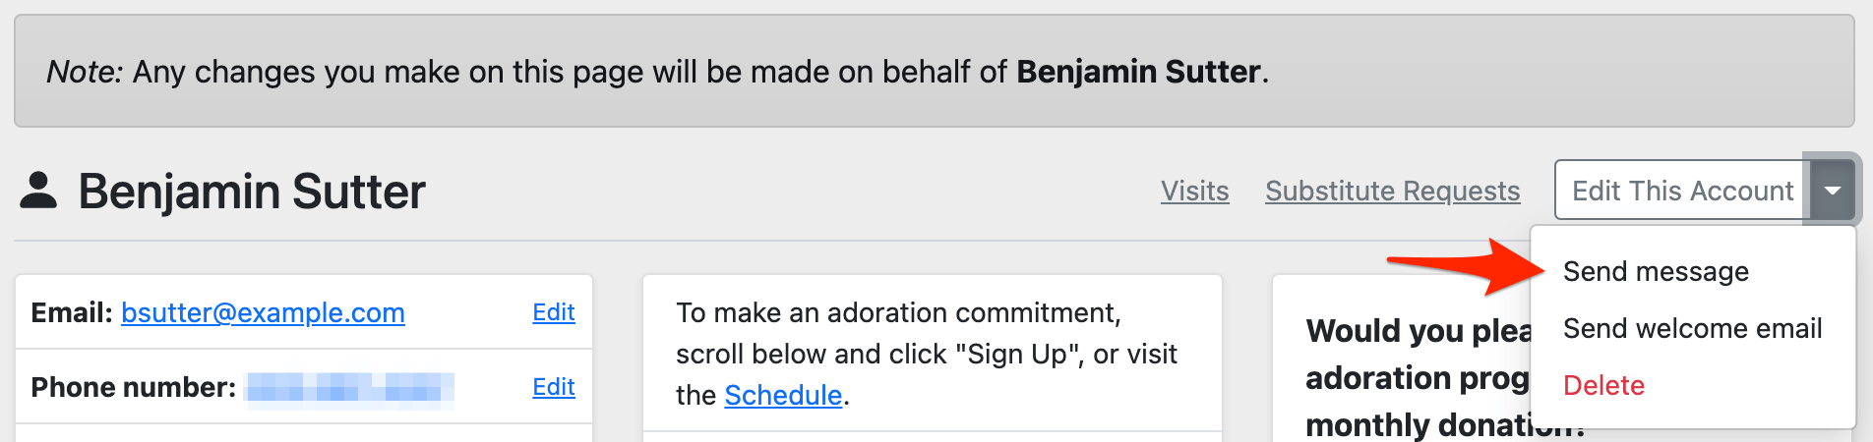Go to Substitute Requests
Viewport: 1873px width, 442px height.
point(1392,191)
